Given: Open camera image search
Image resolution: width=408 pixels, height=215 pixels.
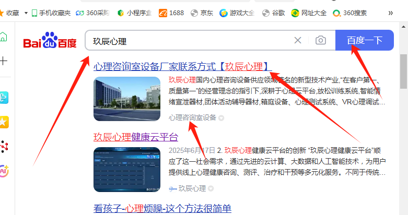Looking at the screenshot, I should [x=321, y=40].
